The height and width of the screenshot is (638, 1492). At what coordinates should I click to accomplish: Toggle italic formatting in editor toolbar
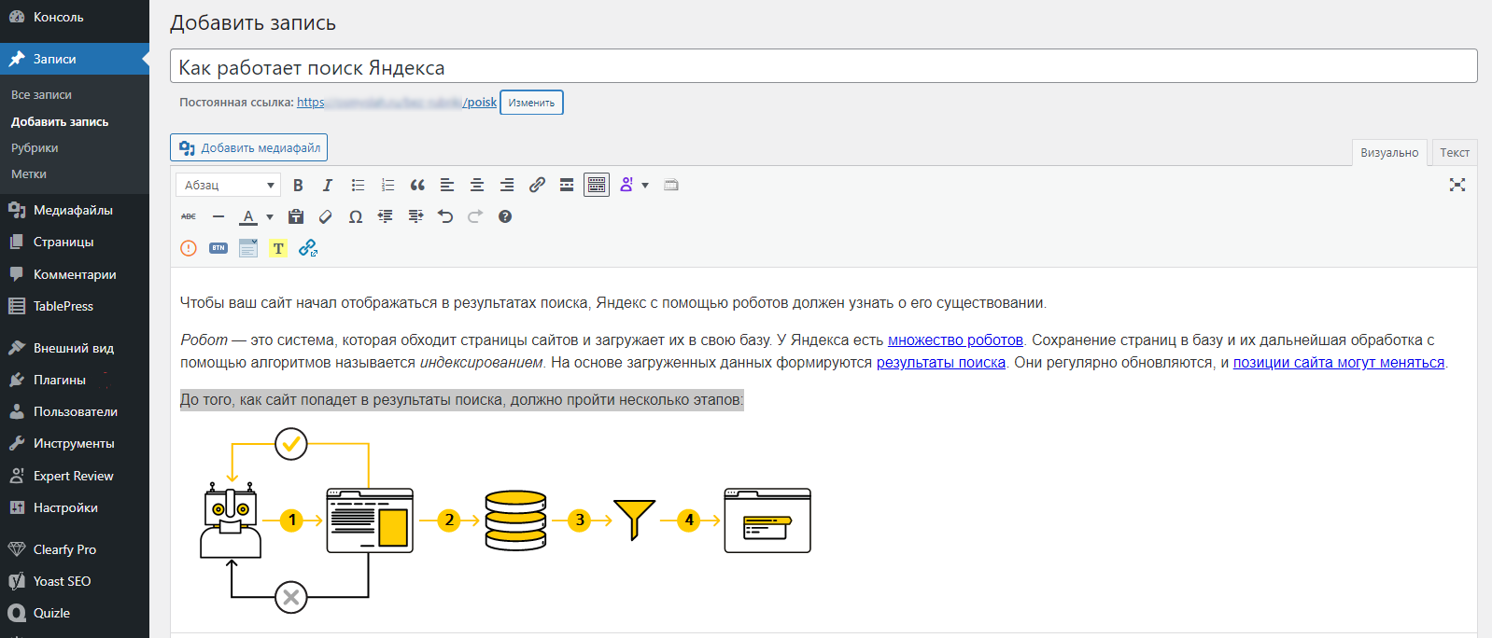[x=328, y=185]
